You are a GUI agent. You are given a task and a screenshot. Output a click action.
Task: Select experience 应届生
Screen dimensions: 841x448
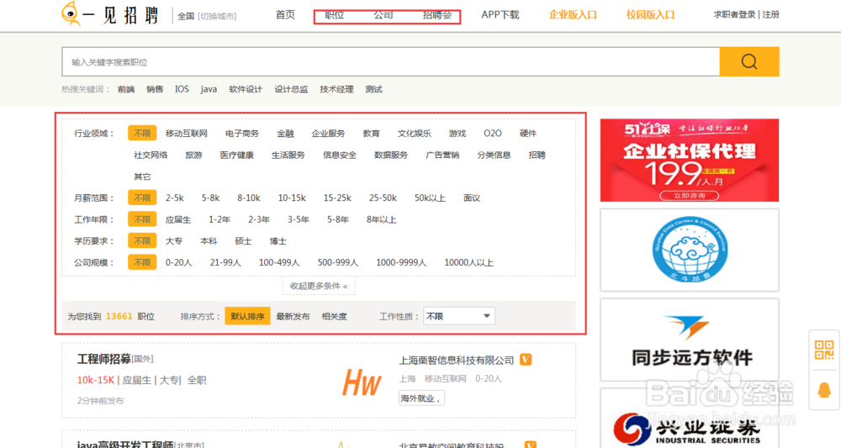178,219
